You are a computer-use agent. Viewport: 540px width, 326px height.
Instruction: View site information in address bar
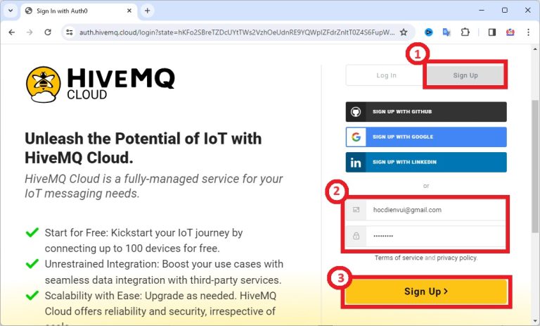pyautogui.click(x=69, y=32)
